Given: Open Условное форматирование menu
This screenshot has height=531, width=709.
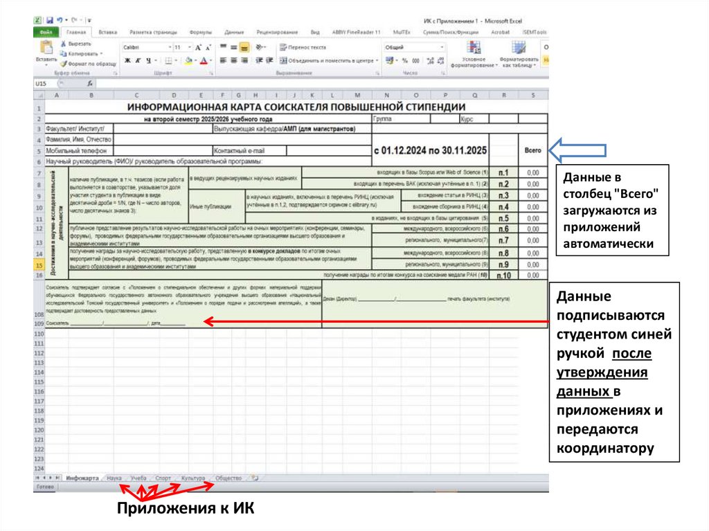Looking at the screenshot, I should (x=474, y=54).
